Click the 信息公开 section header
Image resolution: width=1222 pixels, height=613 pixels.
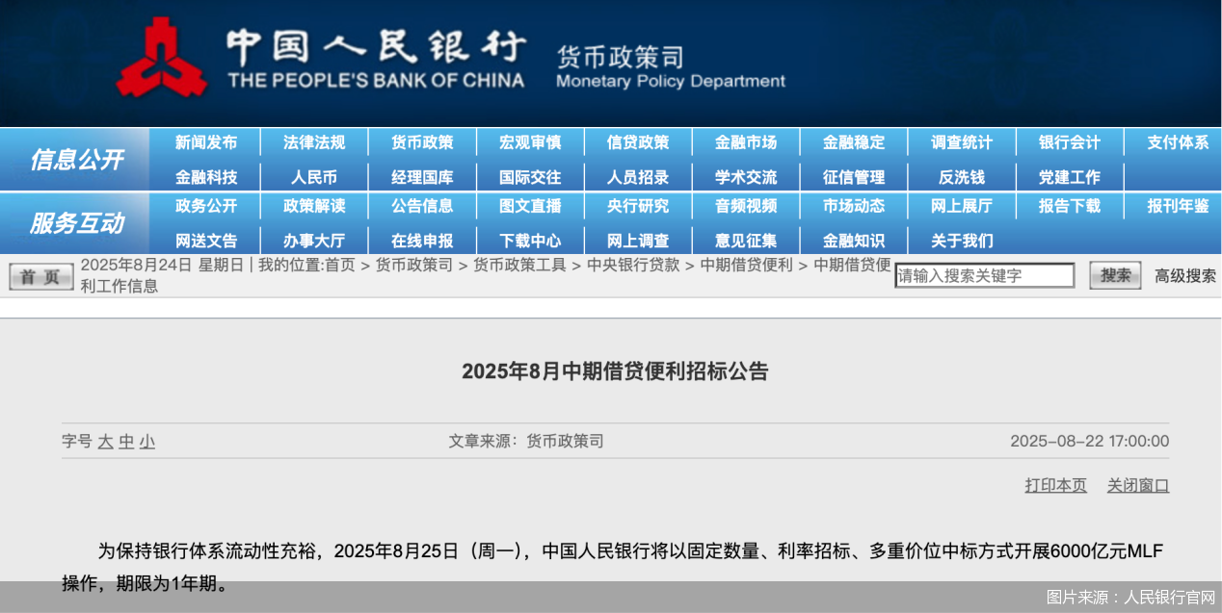76,160
